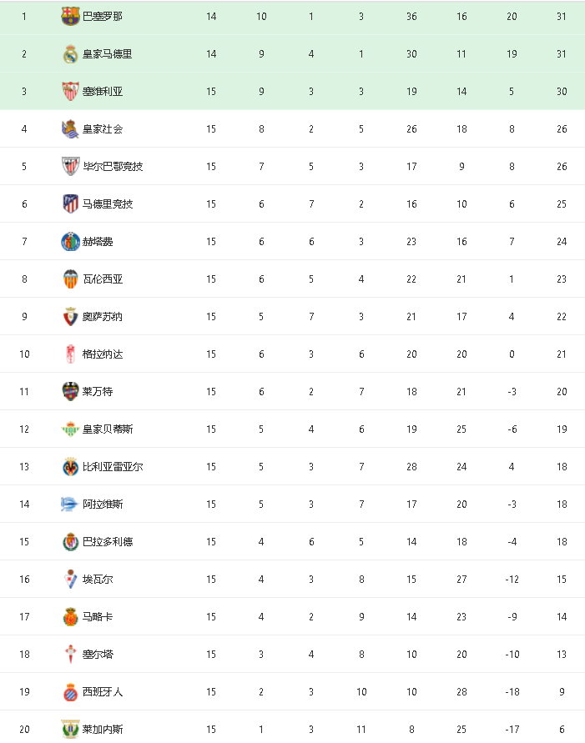
Task: Click the Villarreal yellow crest icon
Action: pos(70,467)
